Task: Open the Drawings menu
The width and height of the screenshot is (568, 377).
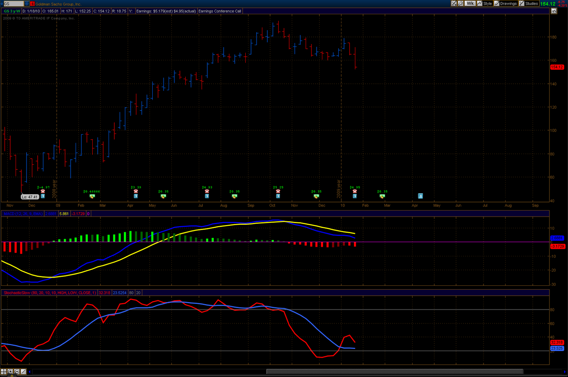Action: point(506,4)
